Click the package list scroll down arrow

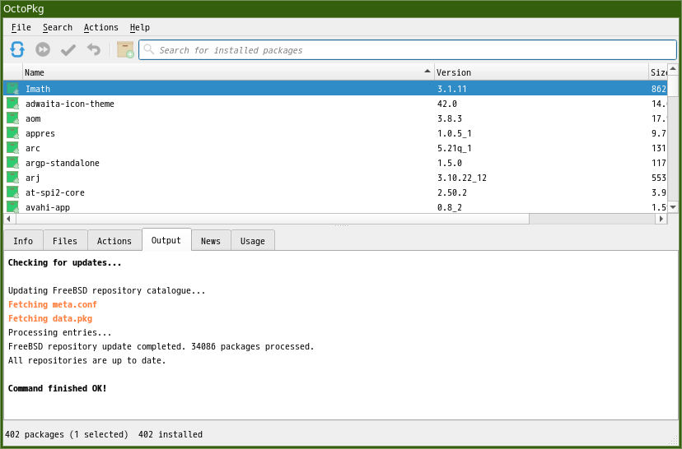pyautogui.click(x=673, y=207)
